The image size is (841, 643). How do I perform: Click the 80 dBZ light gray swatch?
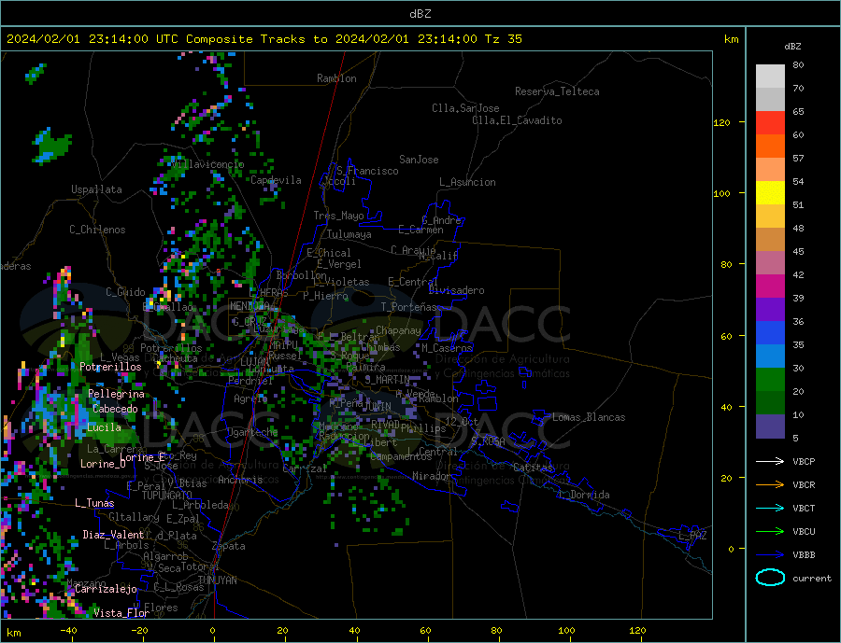pos(770,77)
